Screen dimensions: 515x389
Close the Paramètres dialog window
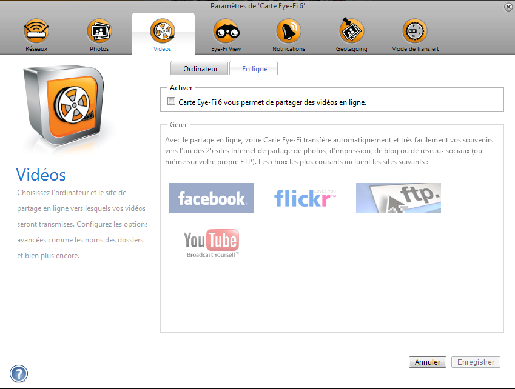[508, 7]
